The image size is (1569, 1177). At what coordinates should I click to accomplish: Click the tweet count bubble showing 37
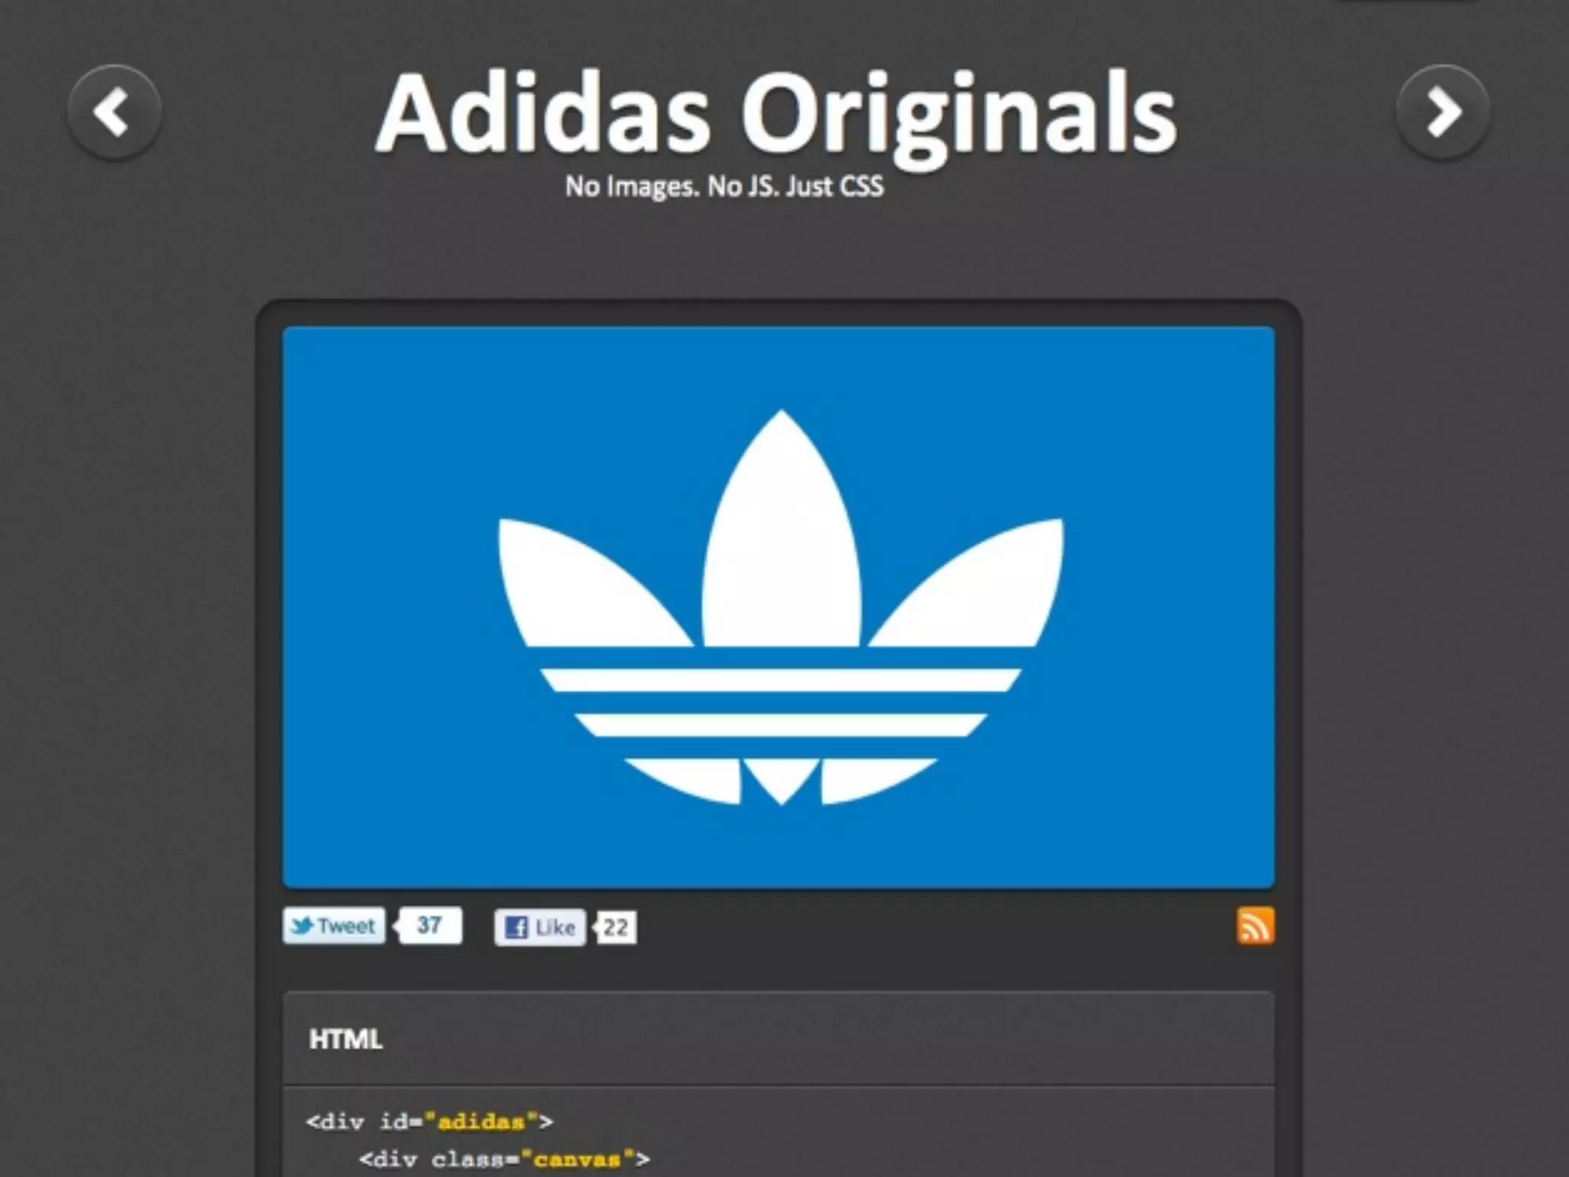point(430,926)
